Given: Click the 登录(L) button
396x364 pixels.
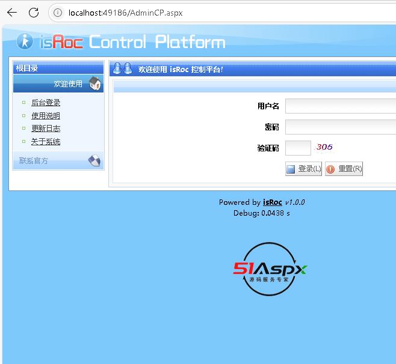Looking at the screenshot, I should [x=303, y=169].
